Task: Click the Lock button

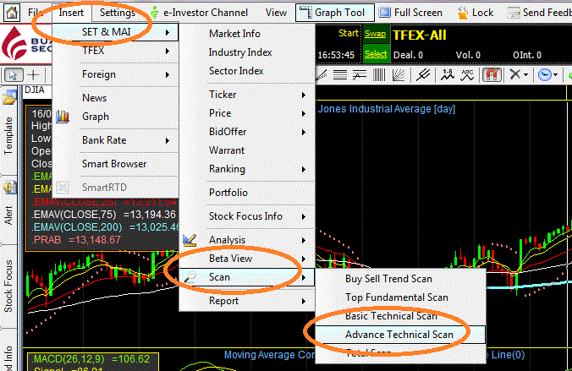Action: (x=476, y=13)
